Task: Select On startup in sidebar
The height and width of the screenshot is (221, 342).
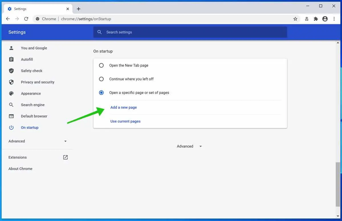Action: point(30,128)
